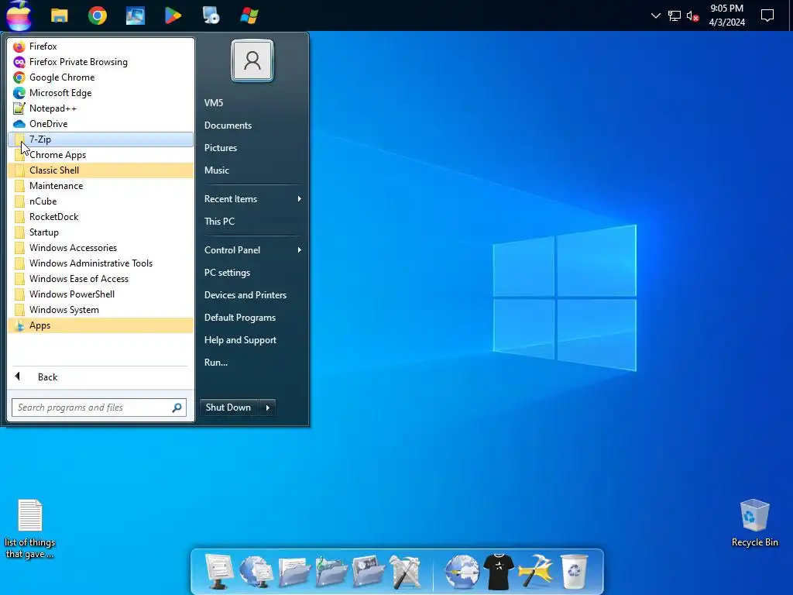The image size is (793, 595).
Task: Open the documents folder dock icon
Action: click(x=294, y=571)
